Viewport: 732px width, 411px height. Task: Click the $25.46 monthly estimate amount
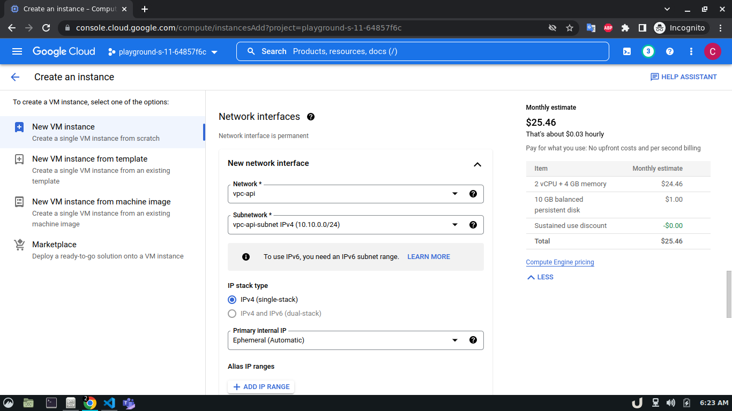tap(541, 123)
